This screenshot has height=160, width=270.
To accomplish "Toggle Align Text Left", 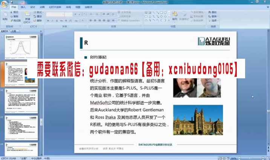I will point(91,20).
